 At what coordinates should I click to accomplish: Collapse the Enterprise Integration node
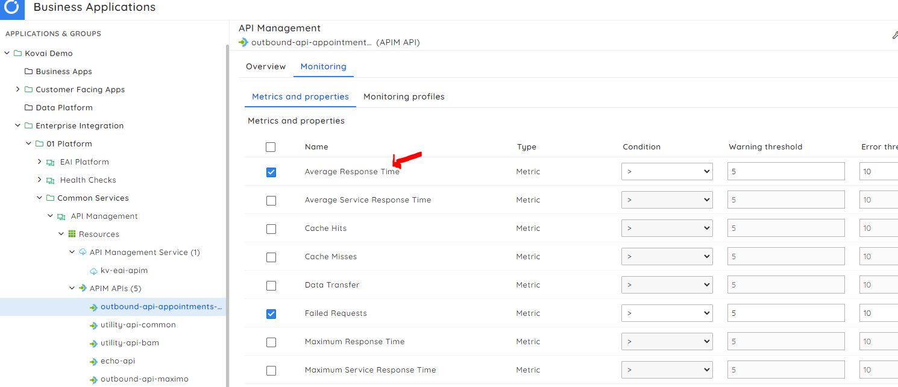17,125
